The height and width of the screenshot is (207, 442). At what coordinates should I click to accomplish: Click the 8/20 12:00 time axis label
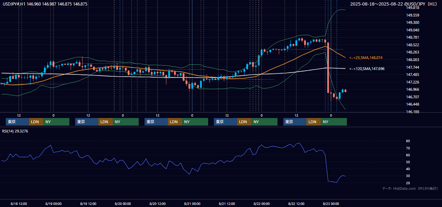click(x=157, y=204)
